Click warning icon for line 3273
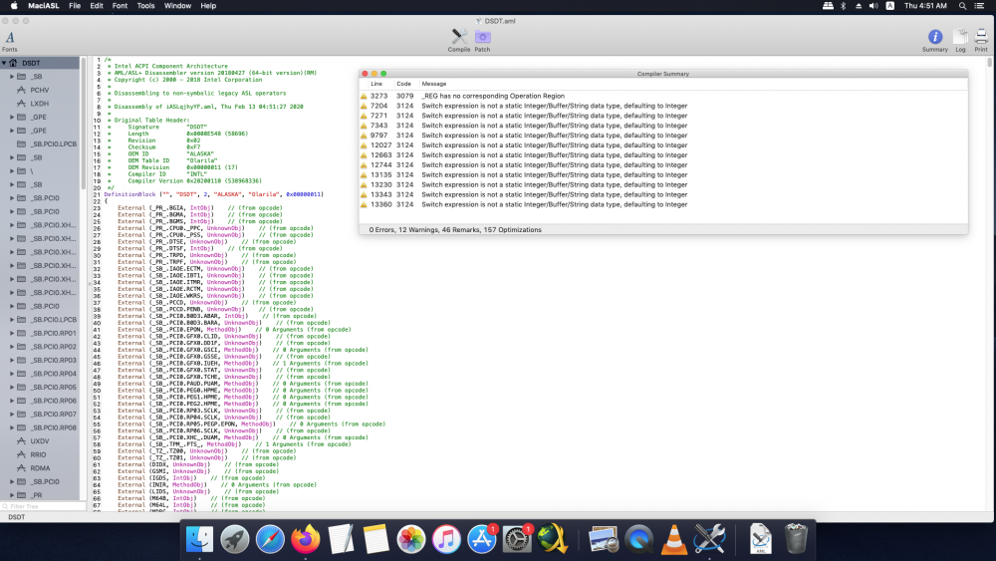The height and width of the screenshot is (561, 996). [x=364, y=96]
